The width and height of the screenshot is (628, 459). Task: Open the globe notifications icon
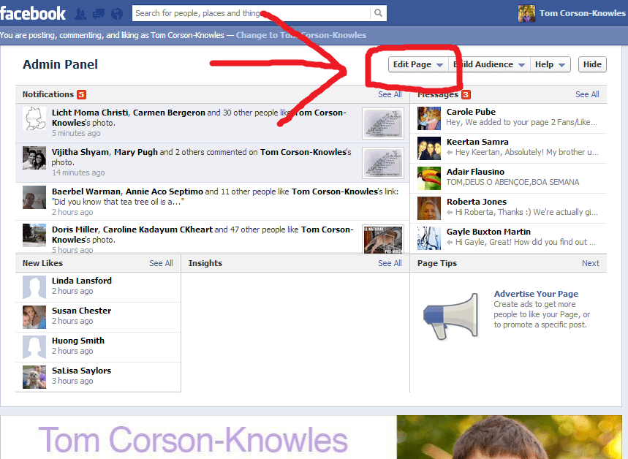click(x=117, y=14)
